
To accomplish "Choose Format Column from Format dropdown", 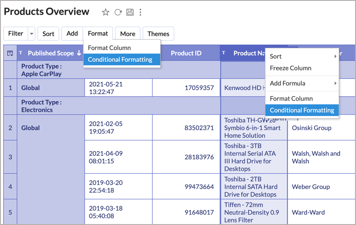I will pos(109,48).
